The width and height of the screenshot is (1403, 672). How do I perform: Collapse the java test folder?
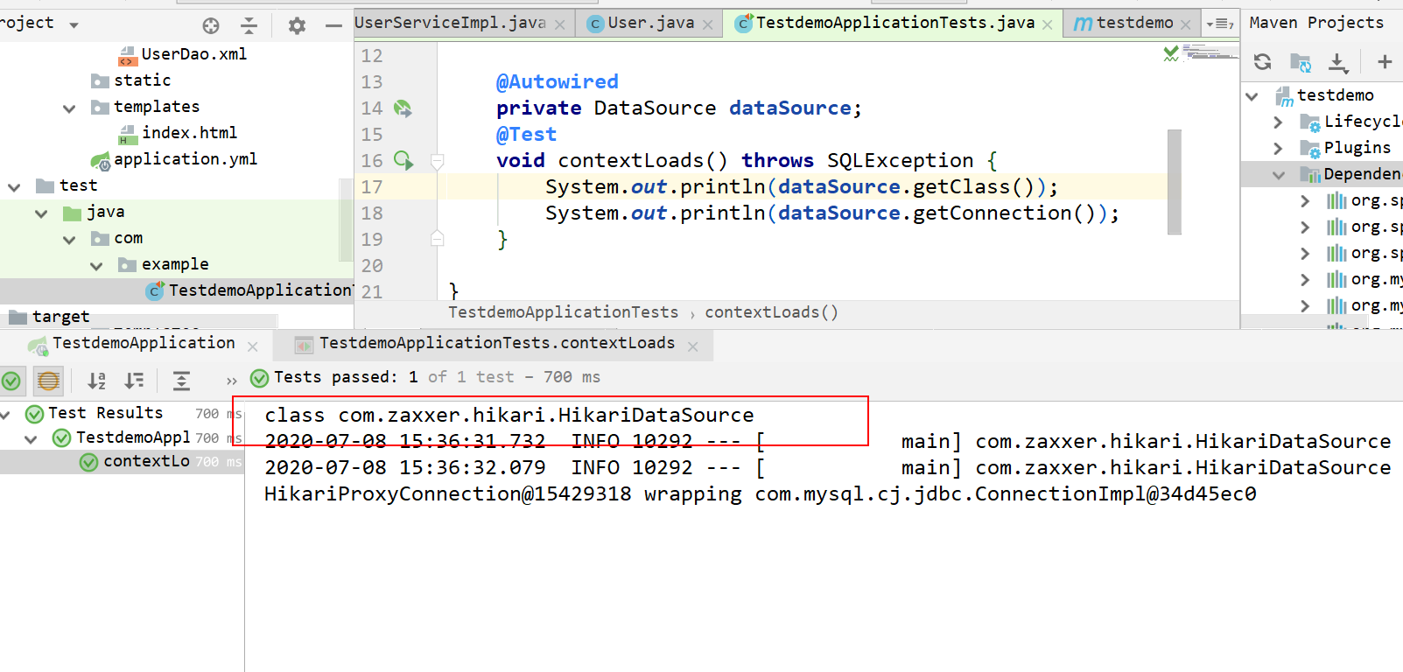click(x=41, y=213)
